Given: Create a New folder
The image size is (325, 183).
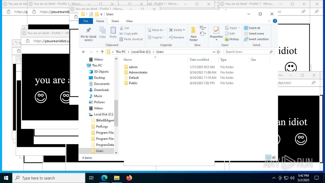Looking at the screenshot, I should click(x=193, y=34).
